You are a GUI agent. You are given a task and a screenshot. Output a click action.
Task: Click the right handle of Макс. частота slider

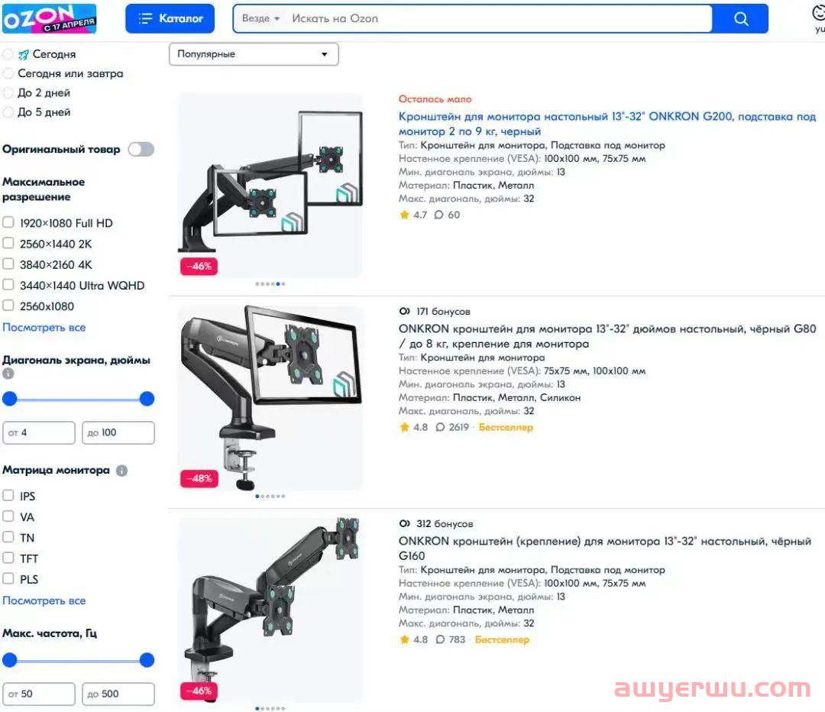pyautogui.click(x=147, y=660)
